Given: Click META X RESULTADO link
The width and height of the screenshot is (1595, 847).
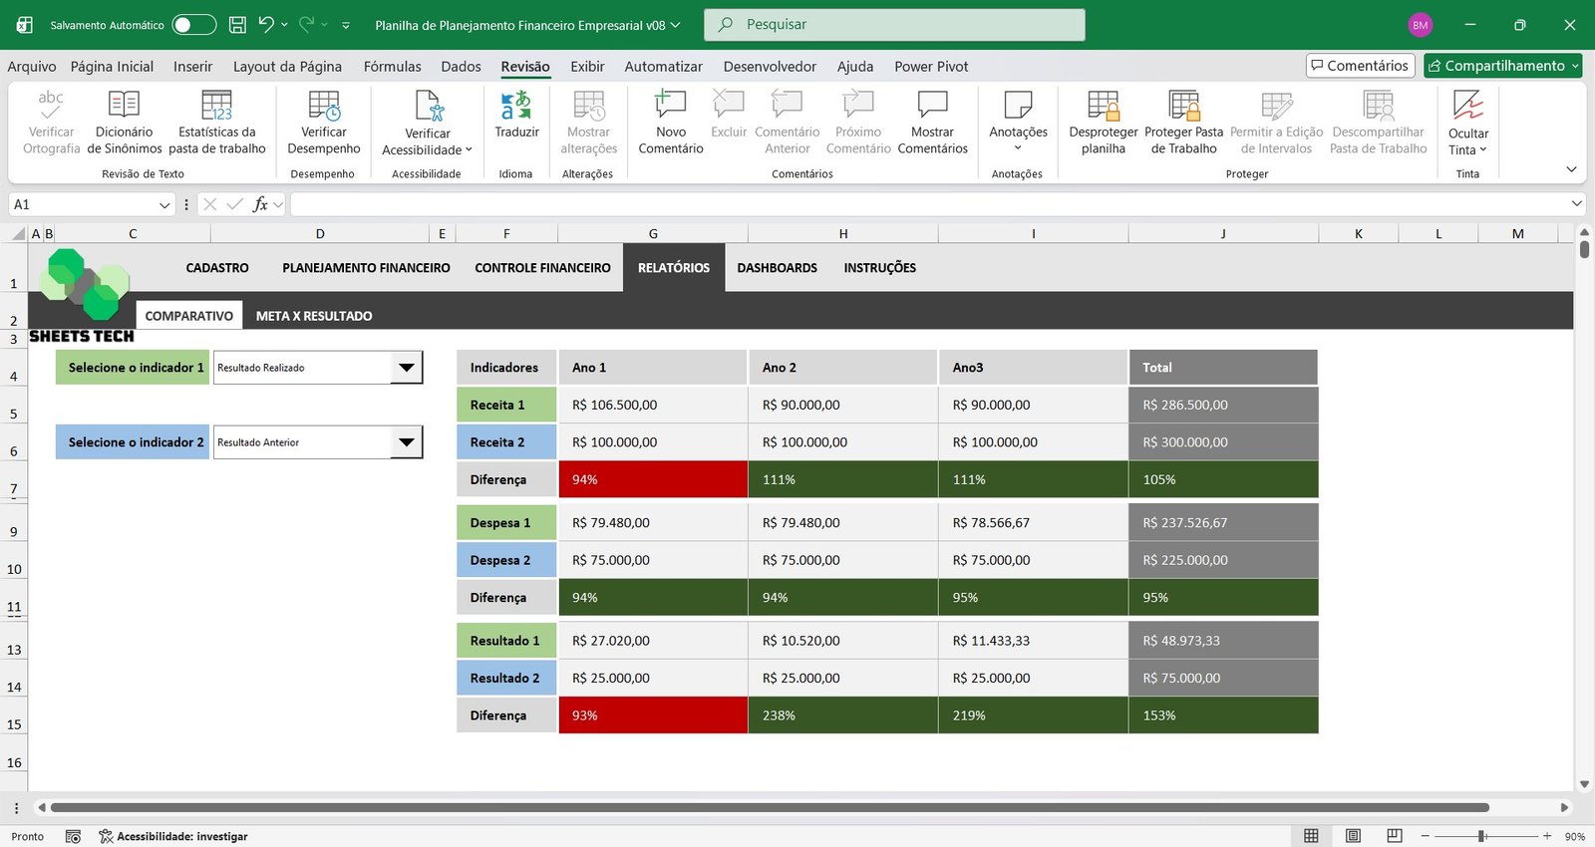Looking at the screenshot, I should pyautogui.click(x=314, y=316).
